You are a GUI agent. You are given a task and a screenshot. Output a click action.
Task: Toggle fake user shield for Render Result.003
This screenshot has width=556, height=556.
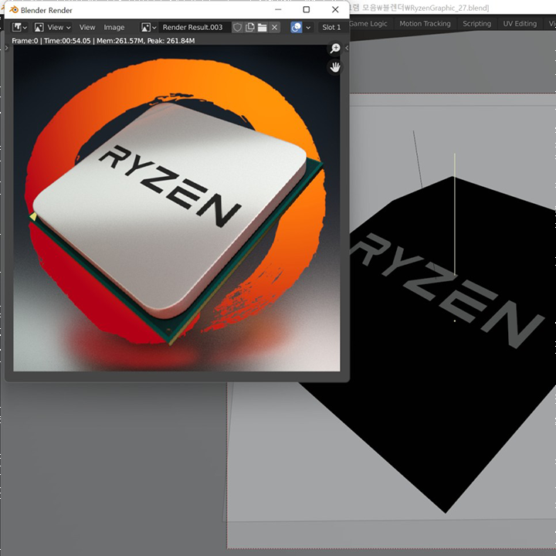pyautogui.click(x=238, y=27)
